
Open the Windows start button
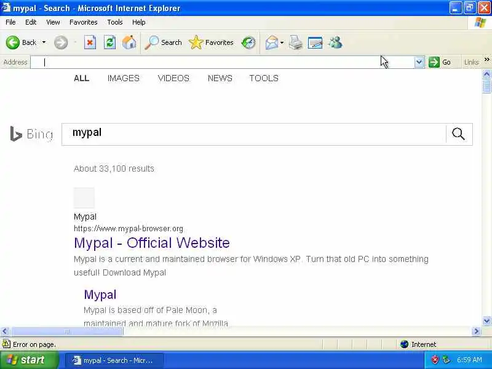click(x=29, y=360)
